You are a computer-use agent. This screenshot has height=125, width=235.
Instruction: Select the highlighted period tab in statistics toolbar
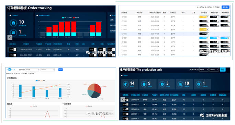coord(9,70)
